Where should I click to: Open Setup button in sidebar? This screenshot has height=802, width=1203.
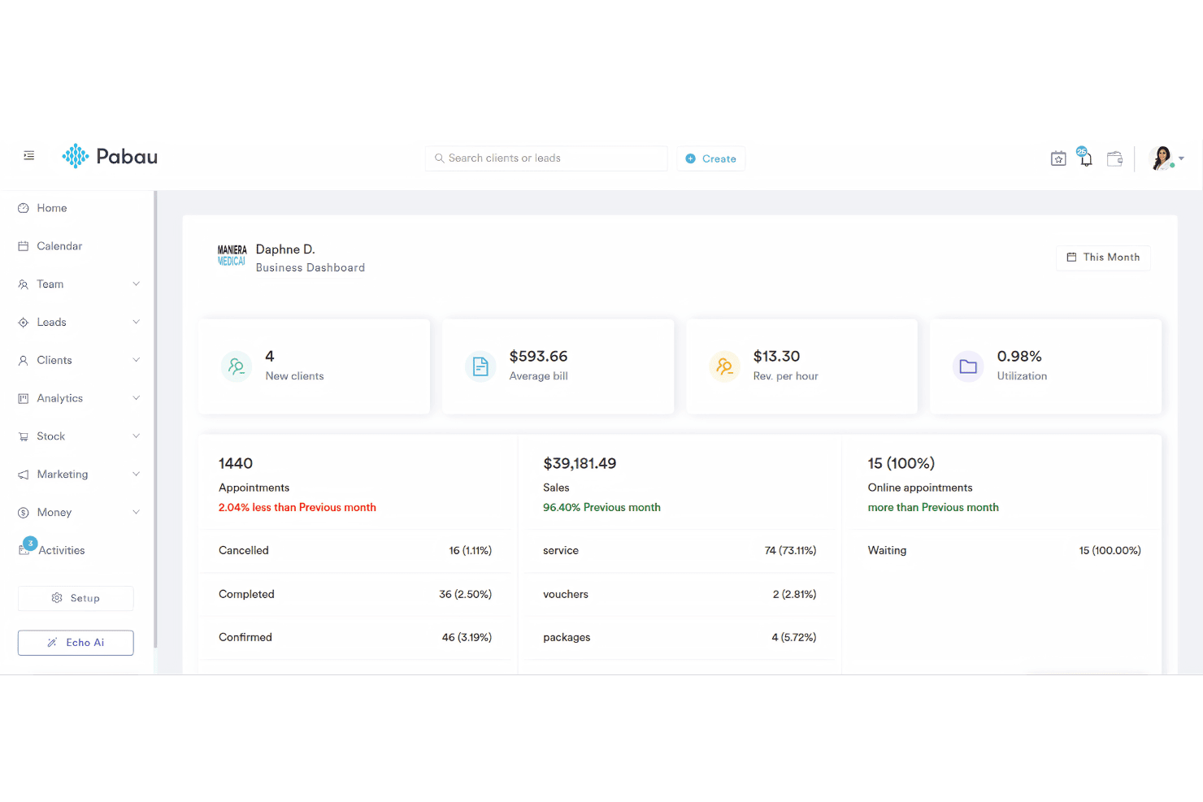[76, 598]
